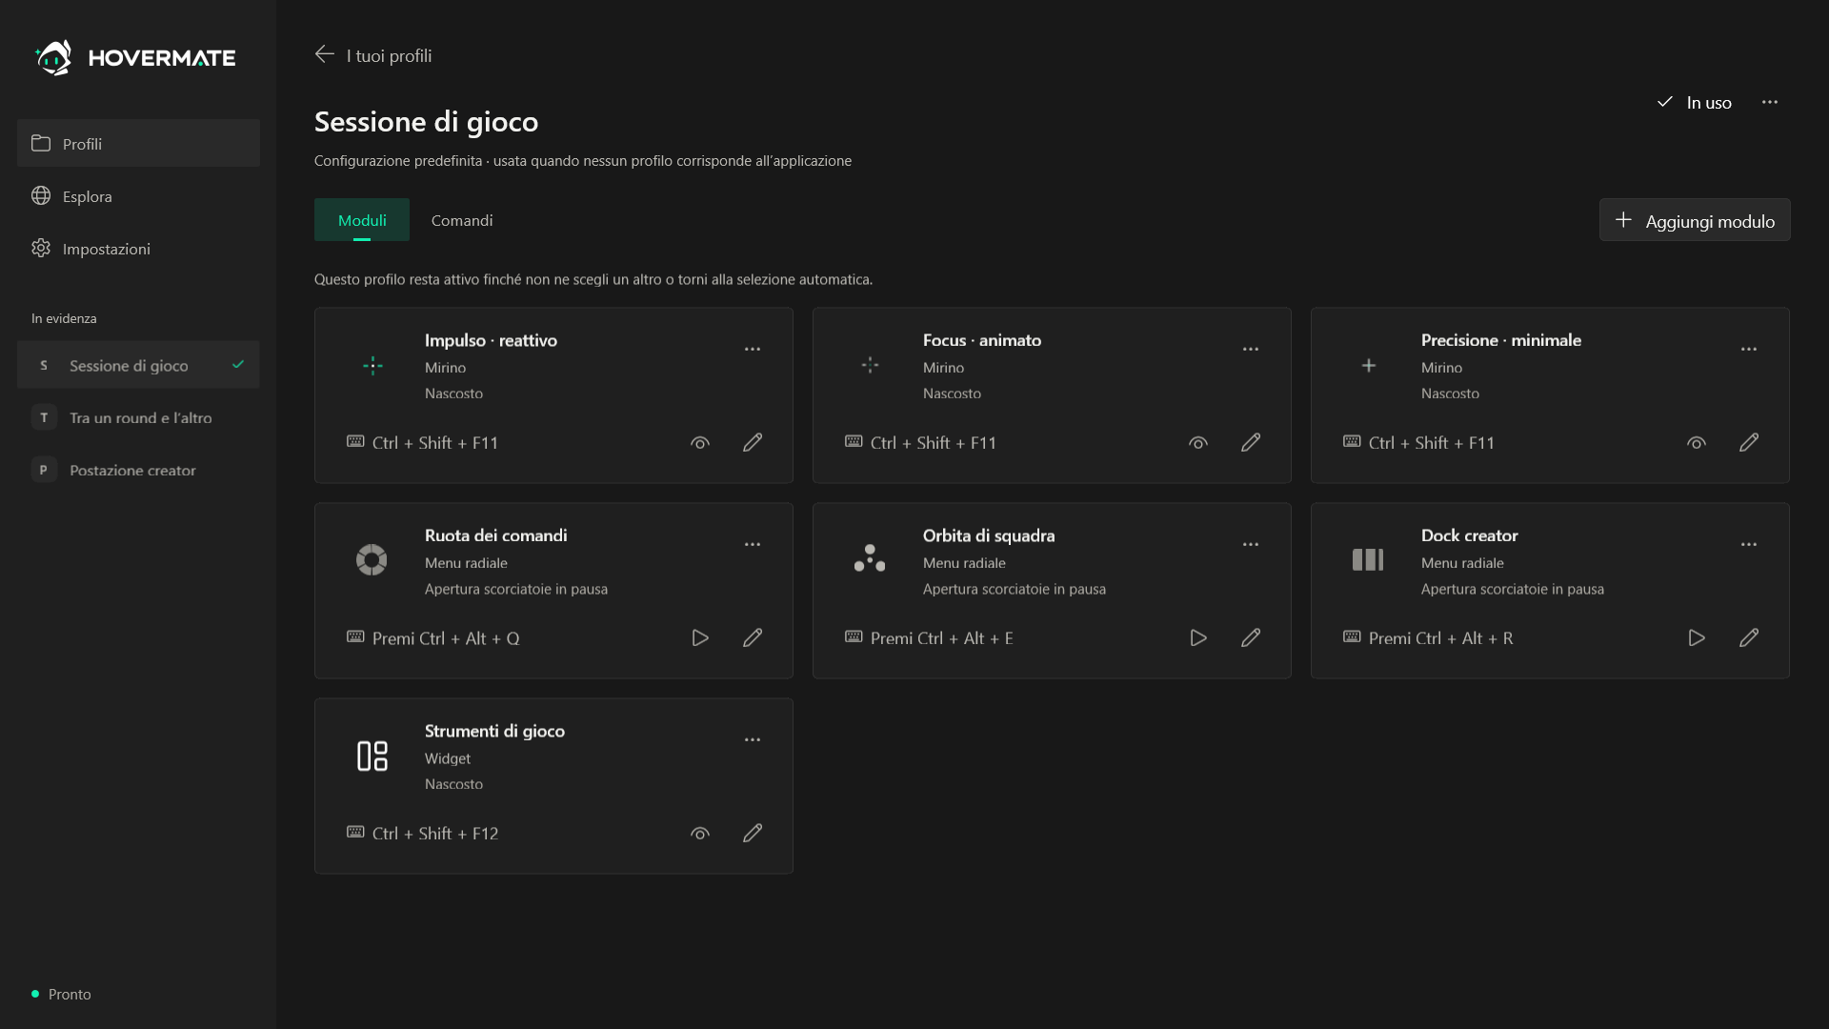This screenshot has width=1829, height=1029.
Task: Open more options for Dock creator
Action: (x=1749, y=544)
